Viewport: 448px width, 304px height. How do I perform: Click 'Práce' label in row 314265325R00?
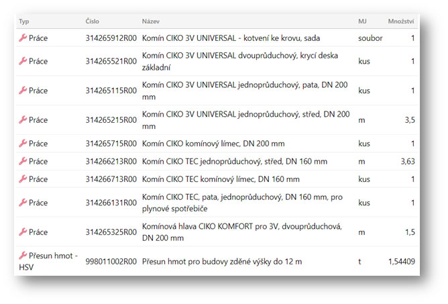pyautogui.click(x=38, y=232)
